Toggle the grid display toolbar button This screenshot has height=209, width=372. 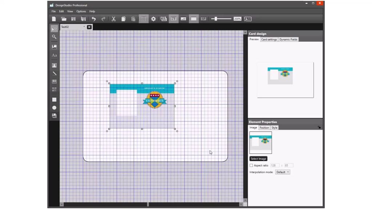pyautogui.click(x=143, y=19)
